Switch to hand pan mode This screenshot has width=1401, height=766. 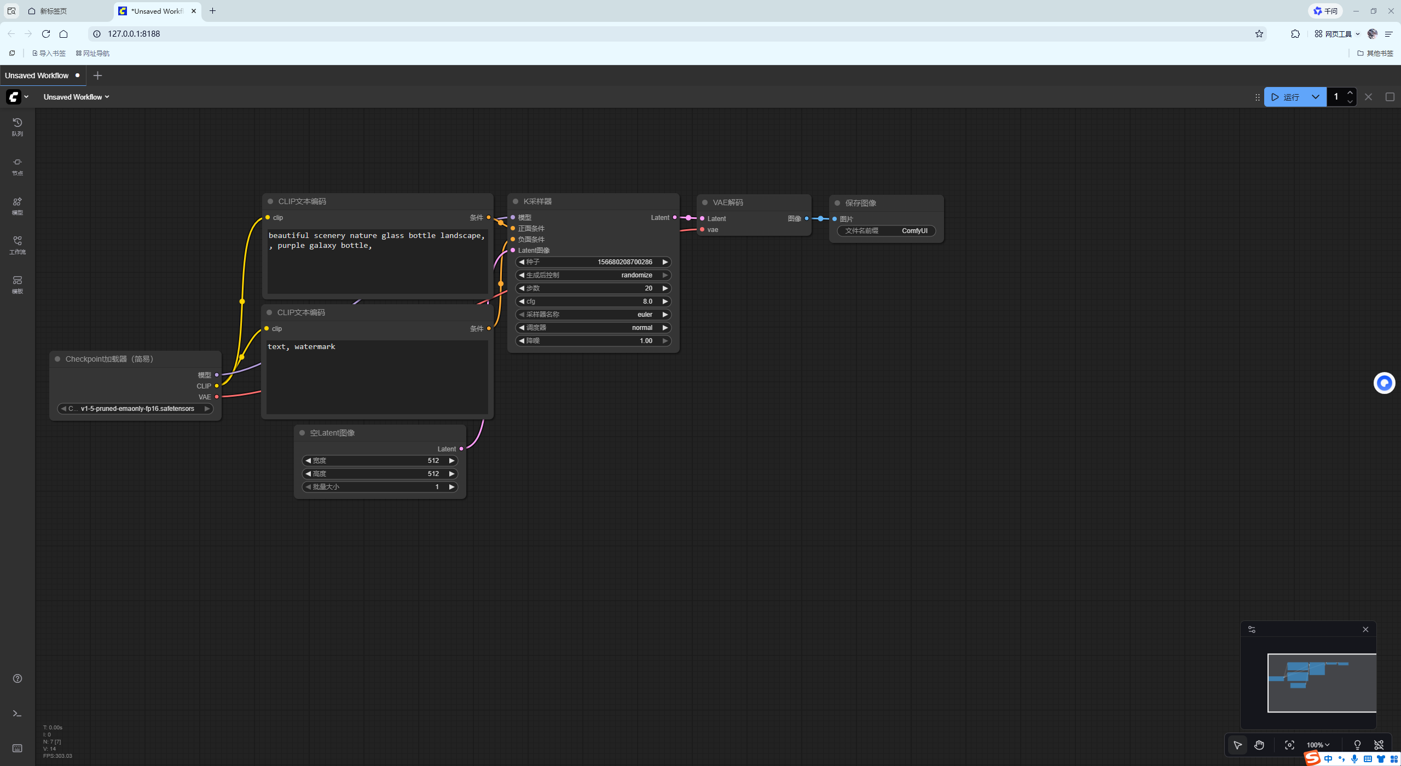[x=1259, y=745]
